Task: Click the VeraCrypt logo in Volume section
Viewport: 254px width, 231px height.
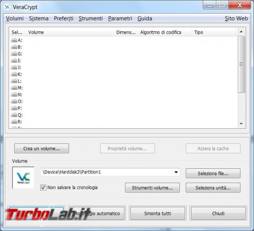Action: (x=23, y=178)
